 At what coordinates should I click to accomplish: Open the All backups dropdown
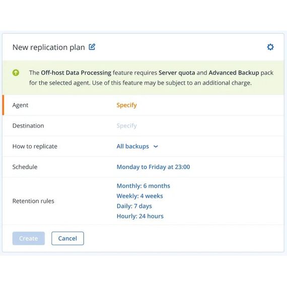point(137,146)
